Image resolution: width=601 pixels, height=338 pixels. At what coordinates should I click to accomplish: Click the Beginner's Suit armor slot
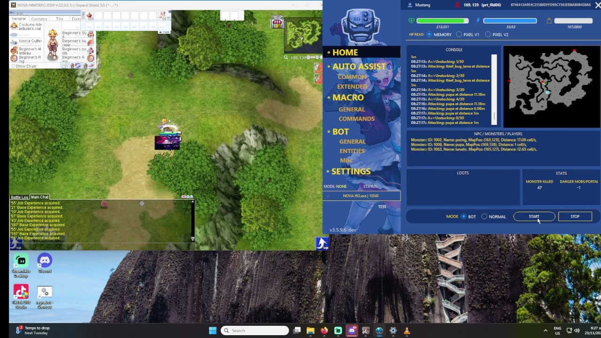91,34
